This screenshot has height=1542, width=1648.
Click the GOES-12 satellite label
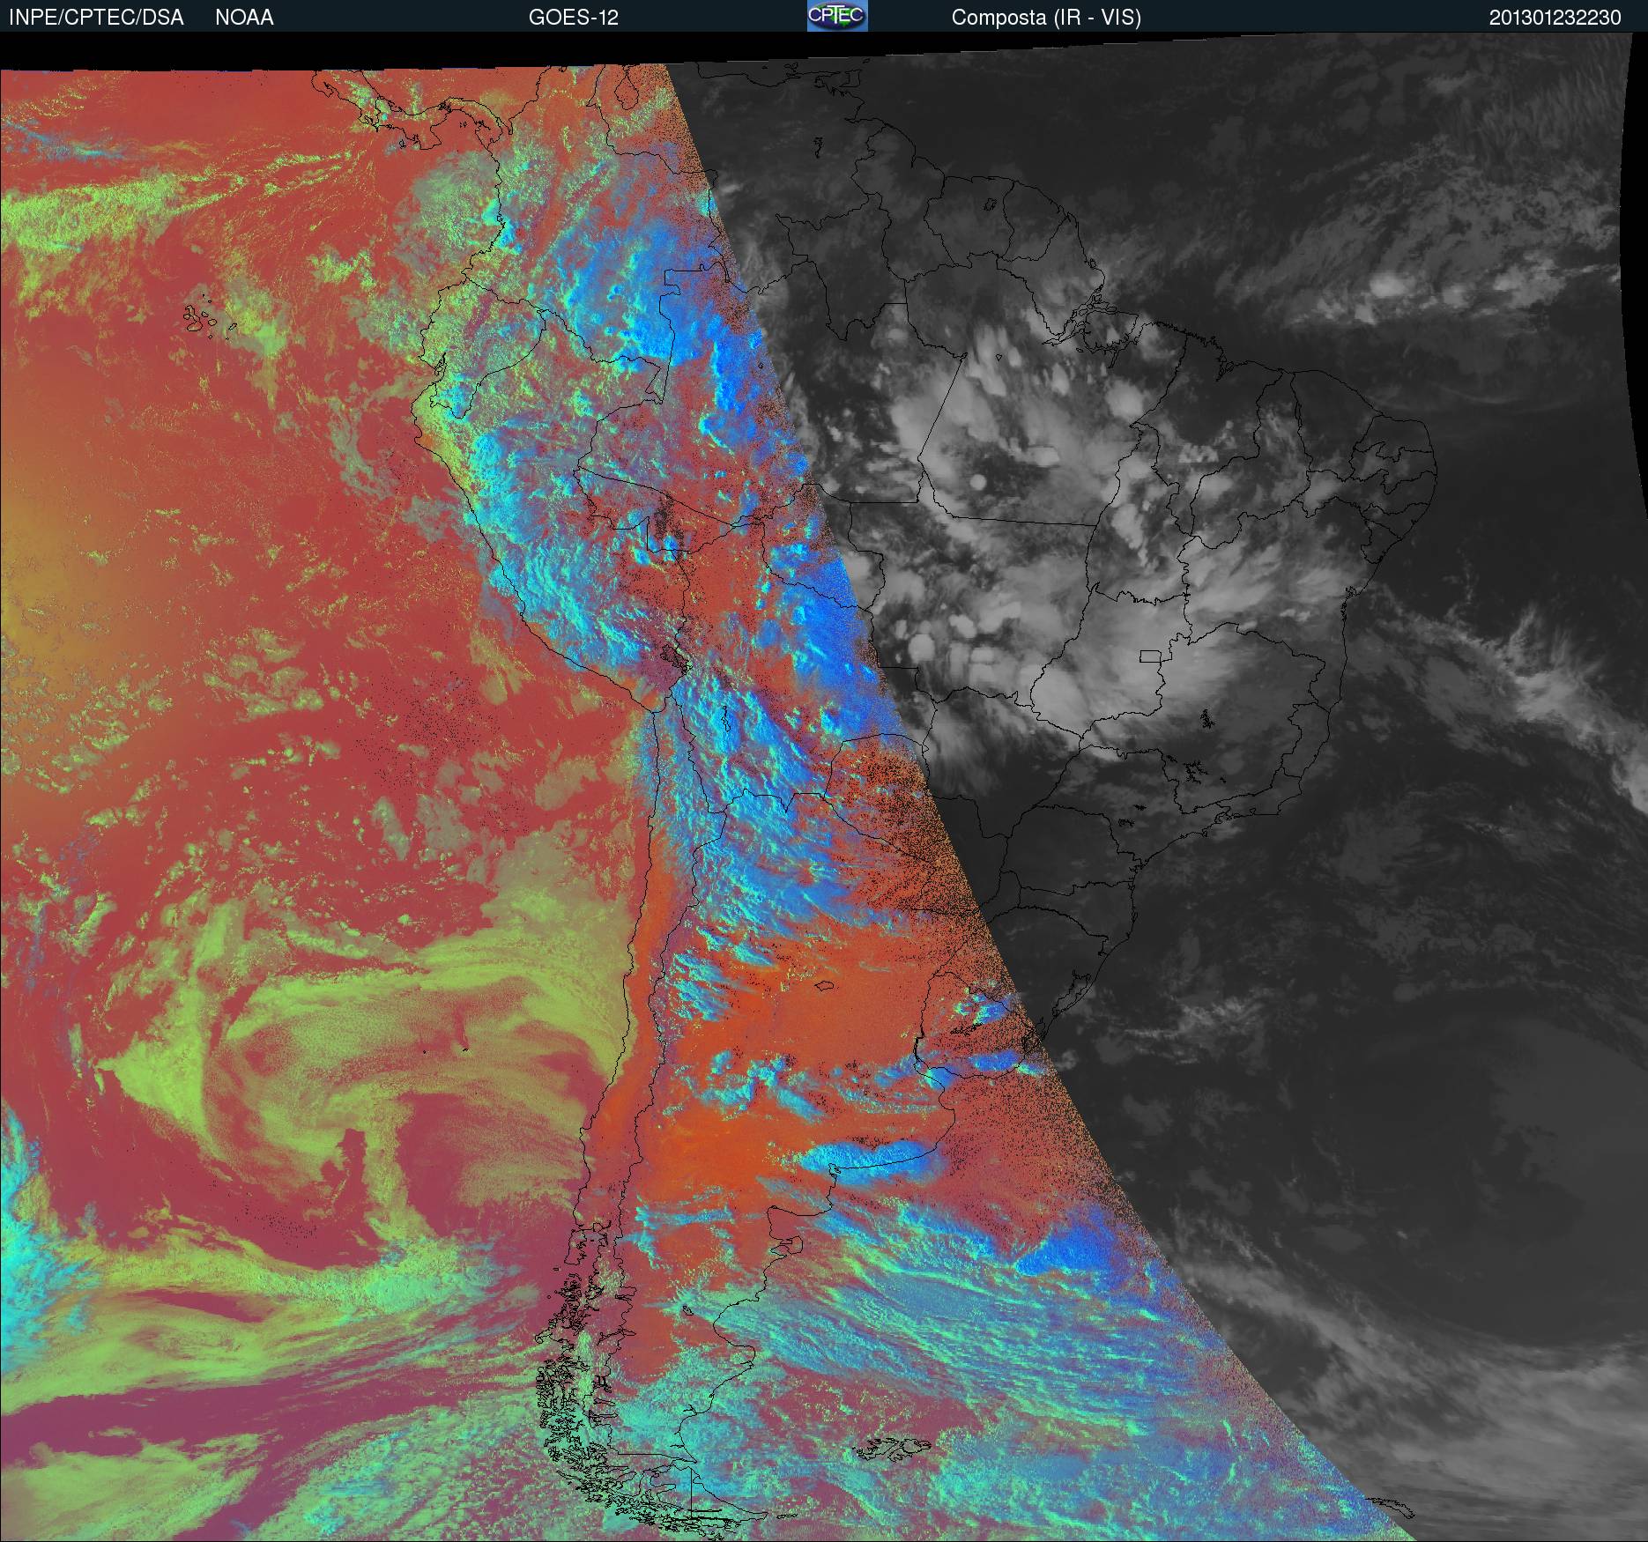[x=573, y=18]
